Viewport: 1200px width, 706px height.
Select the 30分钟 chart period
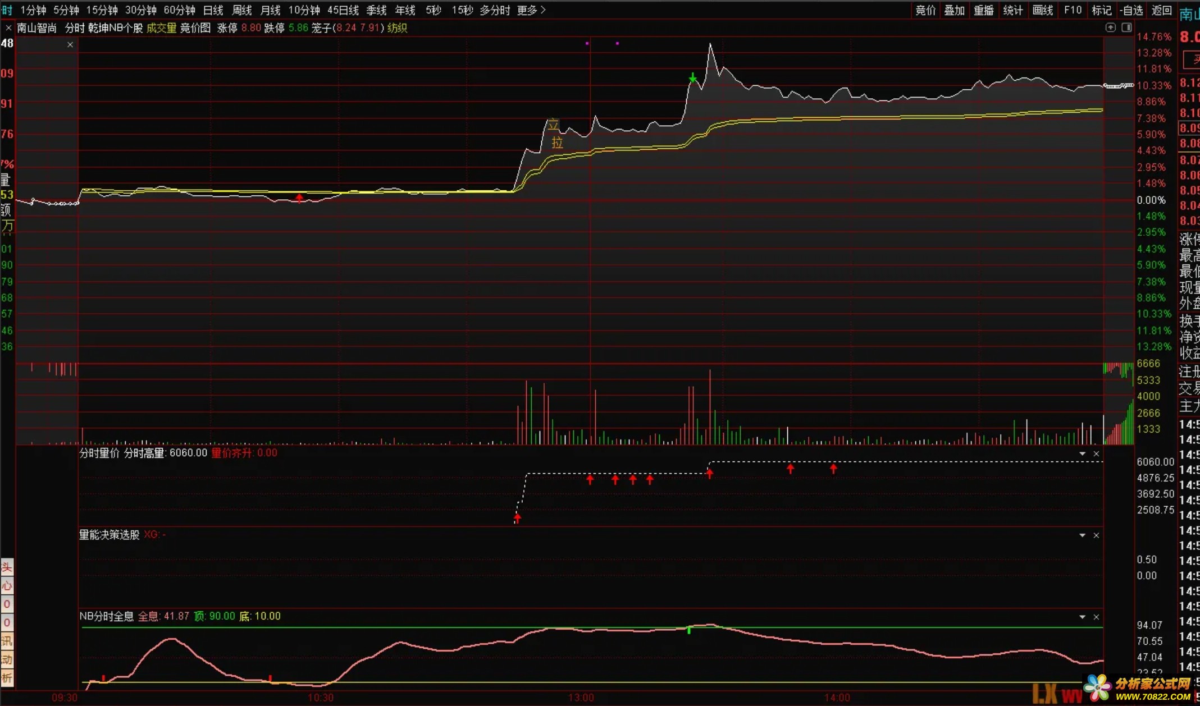[x=141, y=10]
